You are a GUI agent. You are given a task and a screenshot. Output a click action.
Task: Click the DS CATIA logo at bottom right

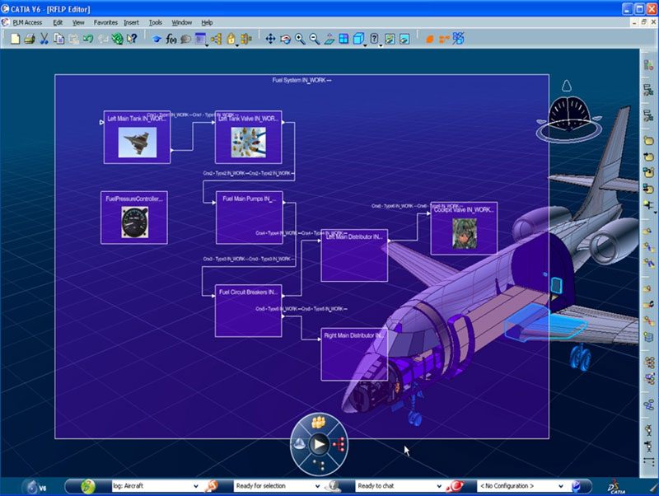coord(616,486)
